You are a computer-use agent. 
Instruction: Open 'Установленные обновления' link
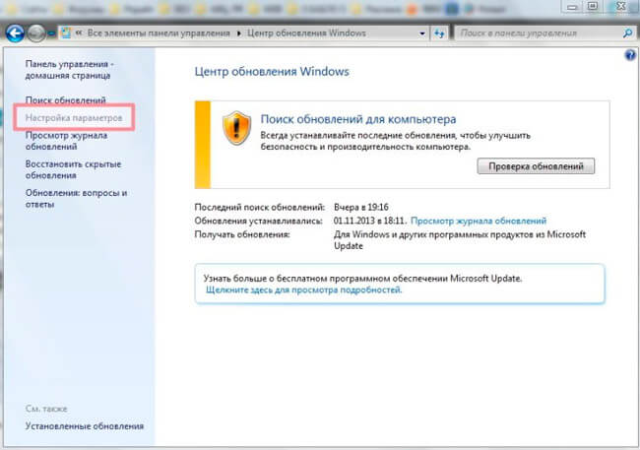(85, 426)
